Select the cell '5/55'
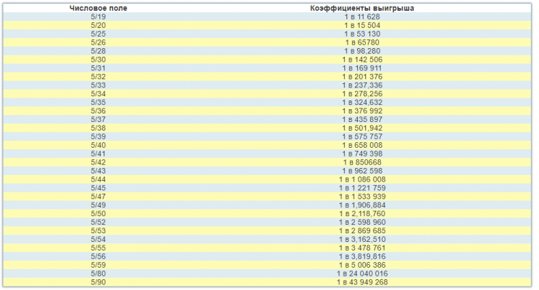This screenshot has width=539, height=290. click(x=98, y=248)
